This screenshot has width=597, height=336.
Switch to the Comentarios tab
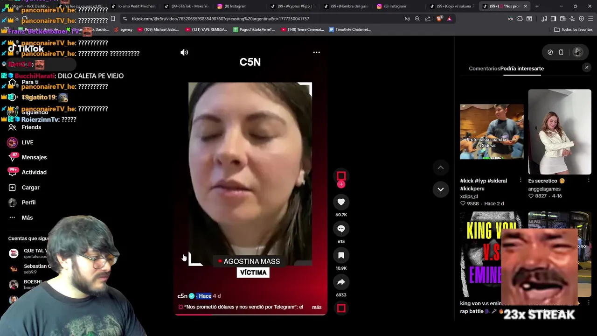pyautogui.click(x=484, y=69)
